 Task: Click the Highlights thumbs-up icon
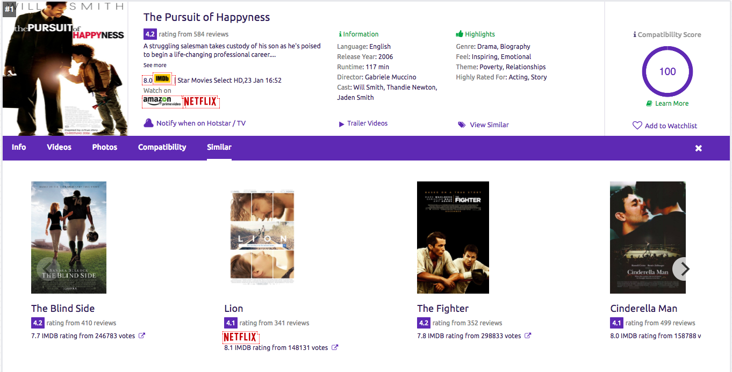coord(460,34)
